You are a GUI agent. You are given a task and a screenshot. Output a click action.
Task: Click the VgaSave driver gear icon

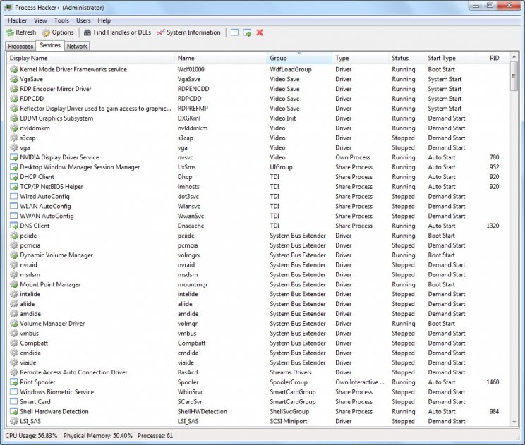pos(13,79)
